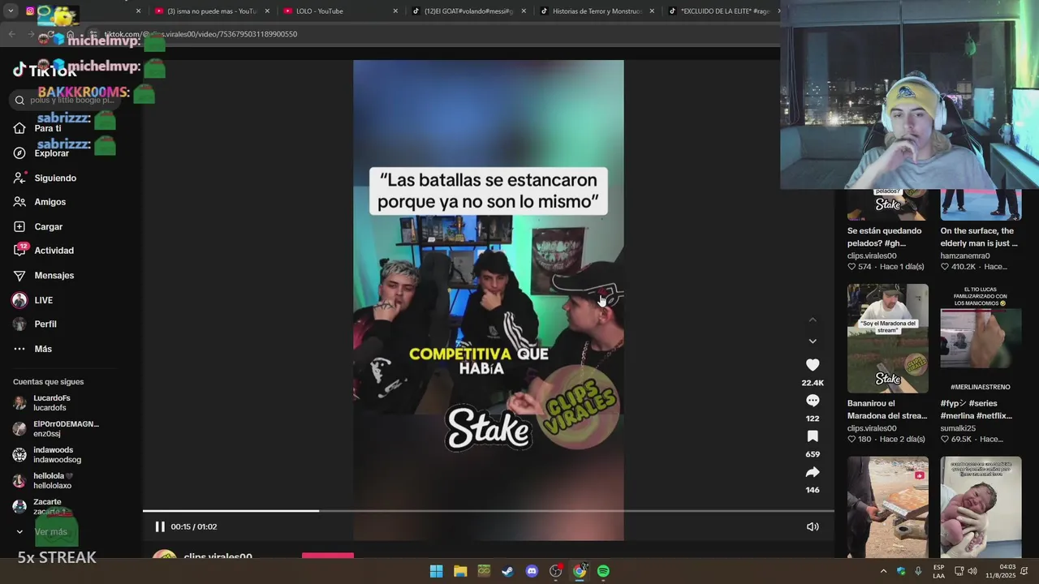Open OBS Studio from taskbar
The width and height of the screenshot is (1039, 584).
(556, 571)
